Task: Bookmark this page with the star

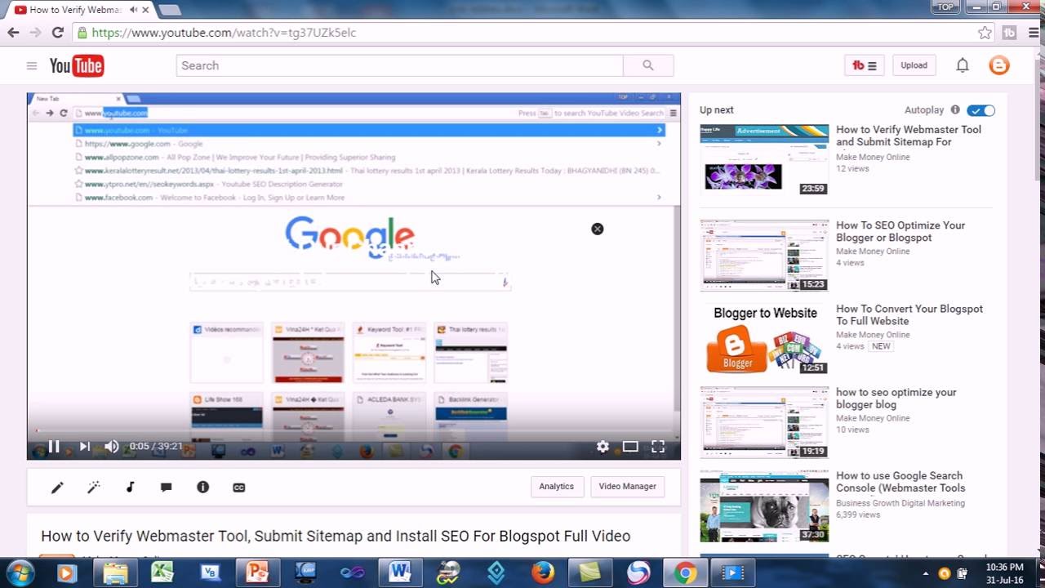Action: tap(985, 33)
